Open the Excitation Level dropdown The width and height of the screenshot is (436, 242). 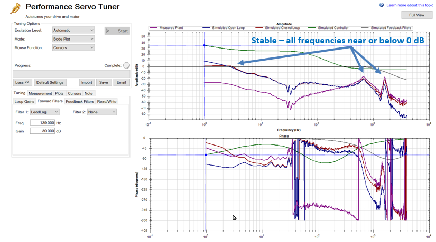coord(73,30)
